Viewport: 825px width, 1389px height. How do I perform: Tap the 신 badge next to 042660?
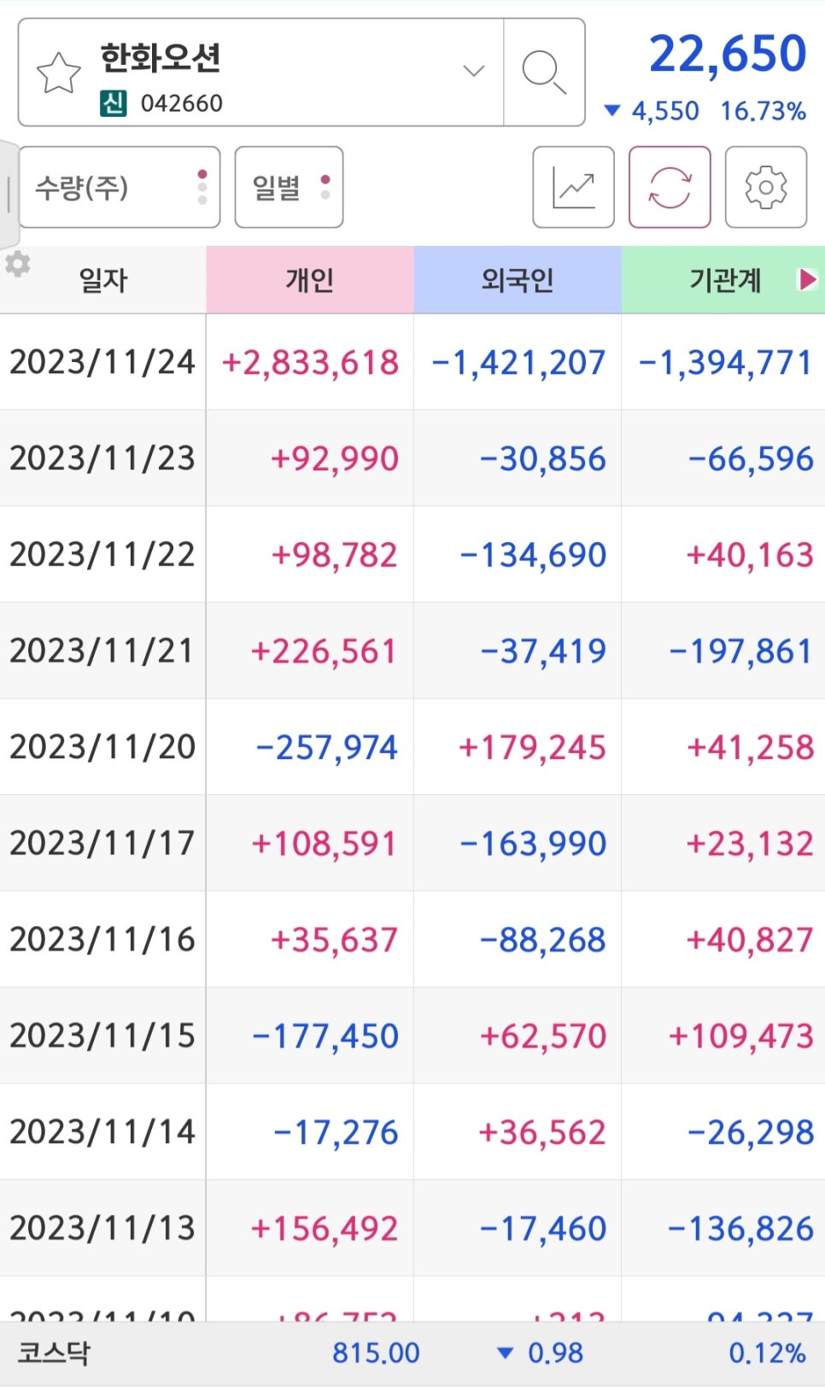pos(114,103)
